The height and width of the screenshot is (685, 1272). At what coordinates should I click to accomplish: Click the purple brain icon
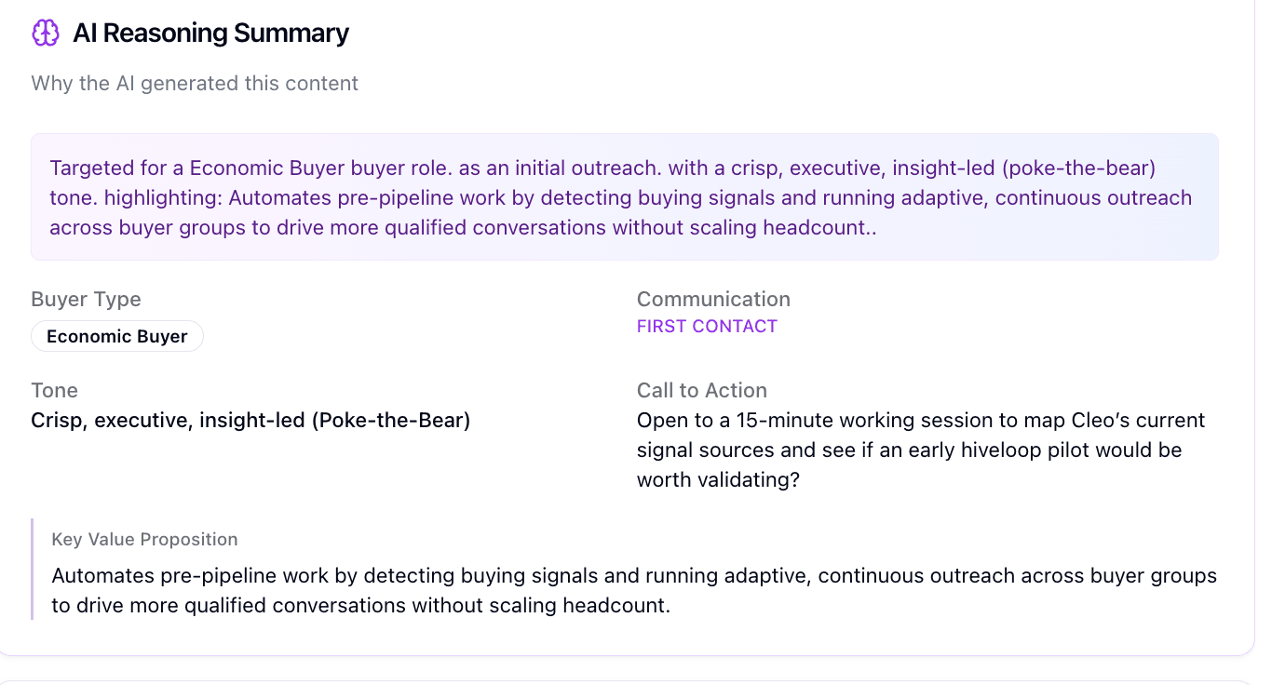45,34
